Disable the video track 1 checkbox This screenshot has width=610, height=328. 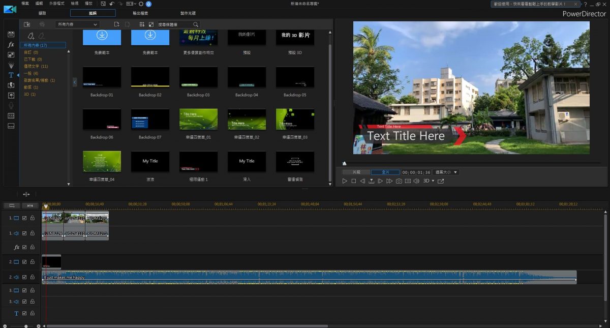pos(24,218)
